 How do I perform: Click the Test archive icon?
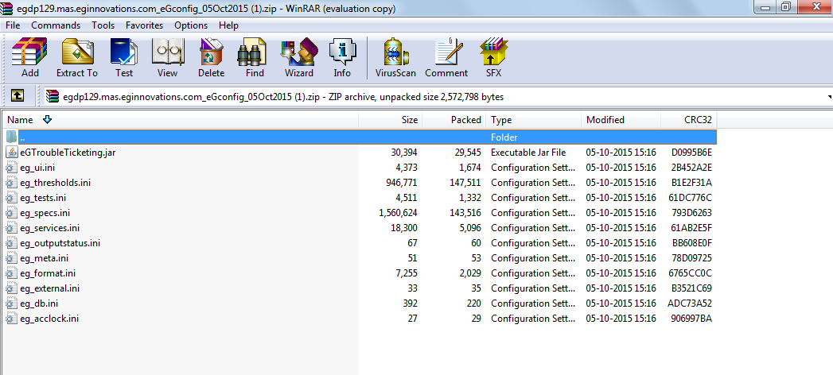(124, 52)
